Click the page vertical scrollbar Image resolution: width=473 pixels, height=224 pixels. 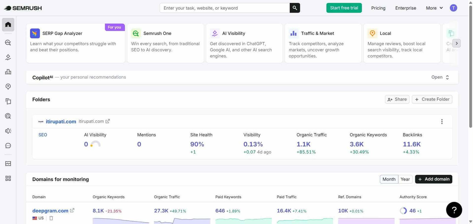pyautogui.click(x=471, y=66)
